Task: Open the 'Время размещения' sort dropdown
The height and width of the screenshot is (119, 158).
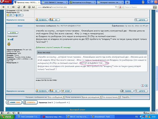Action: coord(92,97)
